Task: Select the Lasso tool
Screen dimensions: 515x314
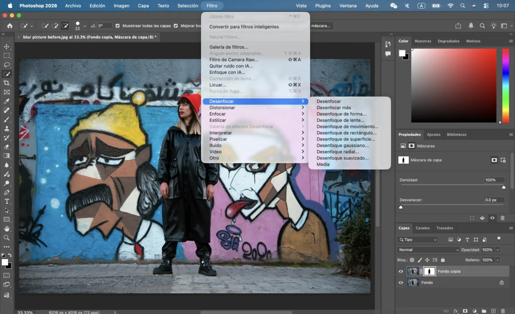Action: click(6, 65)
